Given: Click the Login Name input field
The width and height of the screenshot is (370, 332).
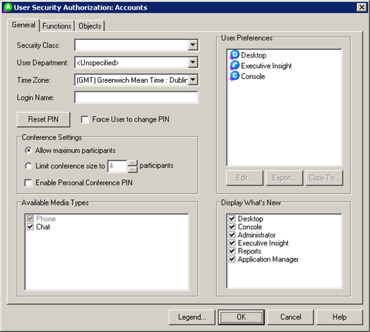Looking at the screenshot, I should coord(136,97).
